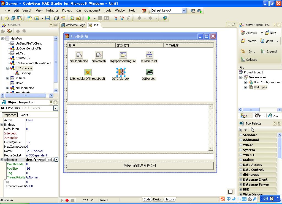
Task: Click the Set Debug Desktop icon
Action: [x=200, y=11]
